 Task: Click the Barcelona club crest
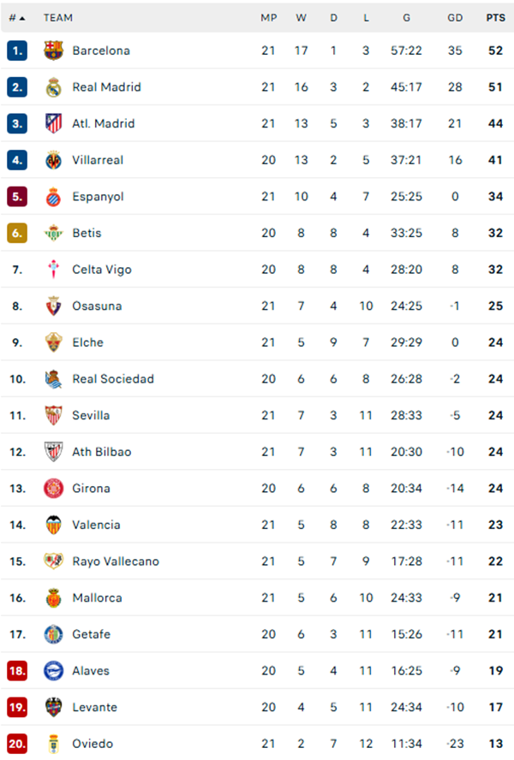(x=53, y=50)
